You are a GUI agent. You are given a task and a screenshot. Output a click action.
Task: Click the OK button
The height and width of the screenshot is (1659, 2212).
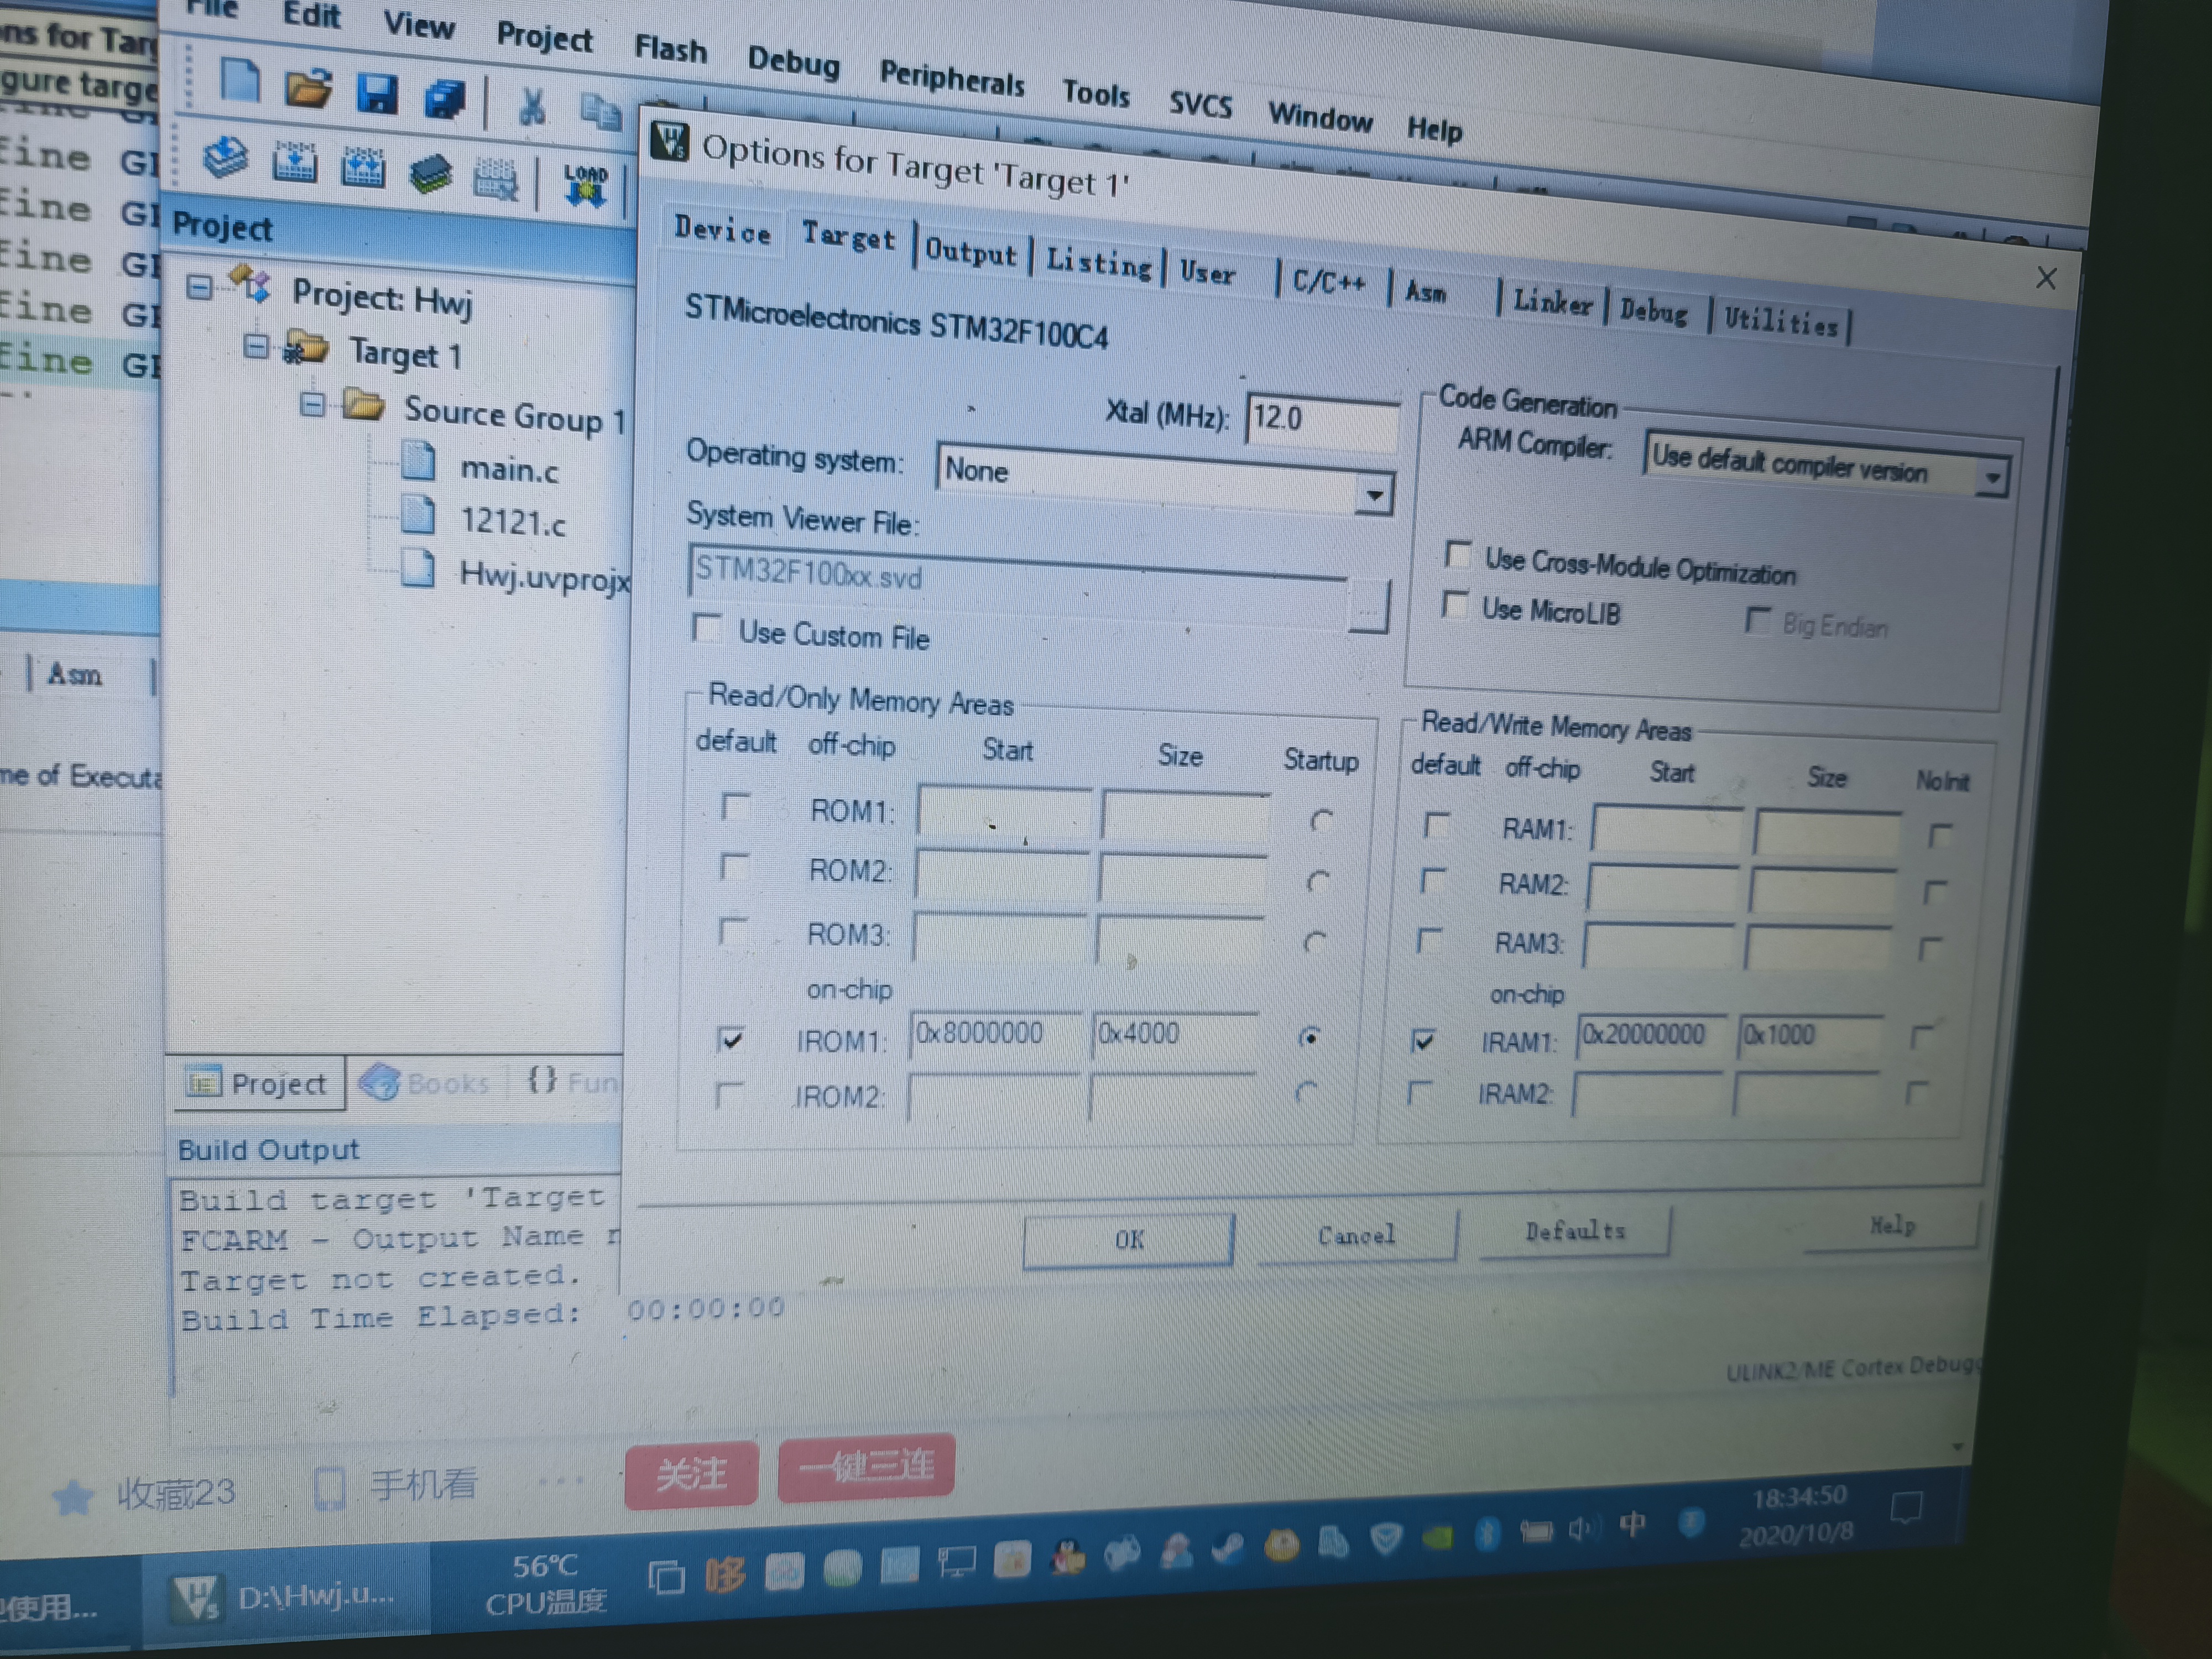coord(1129,1240)
